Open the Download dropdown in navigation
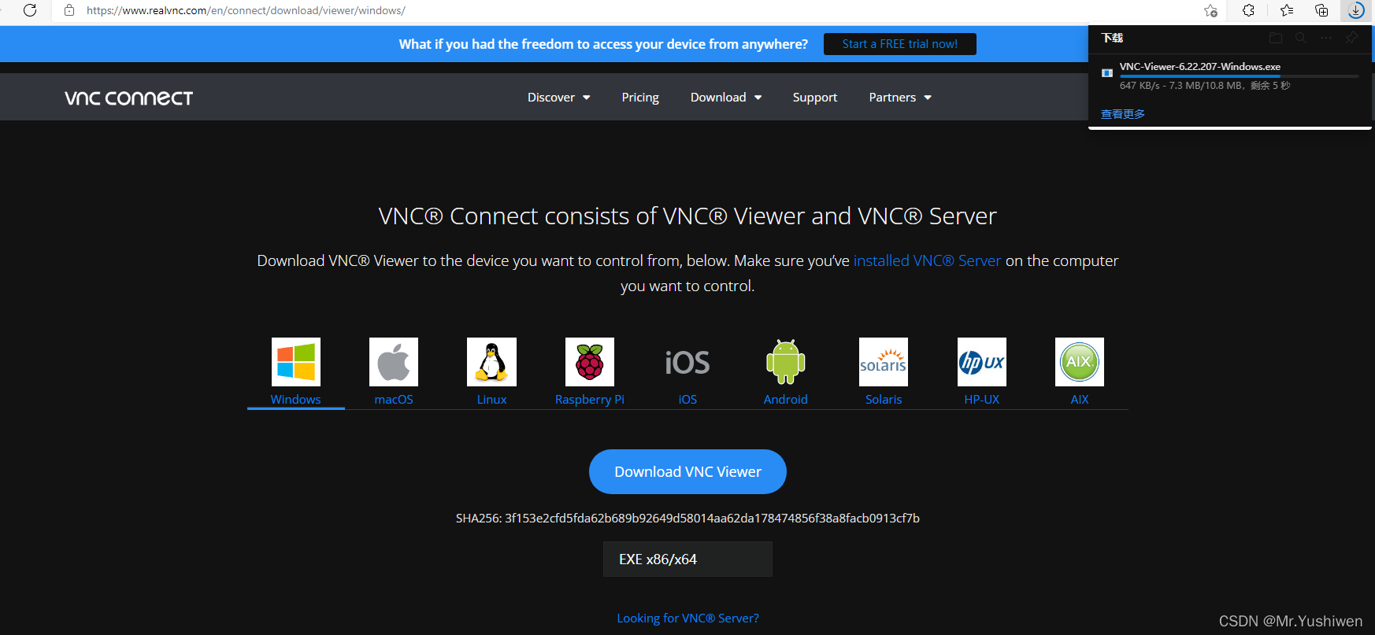 click(725, 98)
